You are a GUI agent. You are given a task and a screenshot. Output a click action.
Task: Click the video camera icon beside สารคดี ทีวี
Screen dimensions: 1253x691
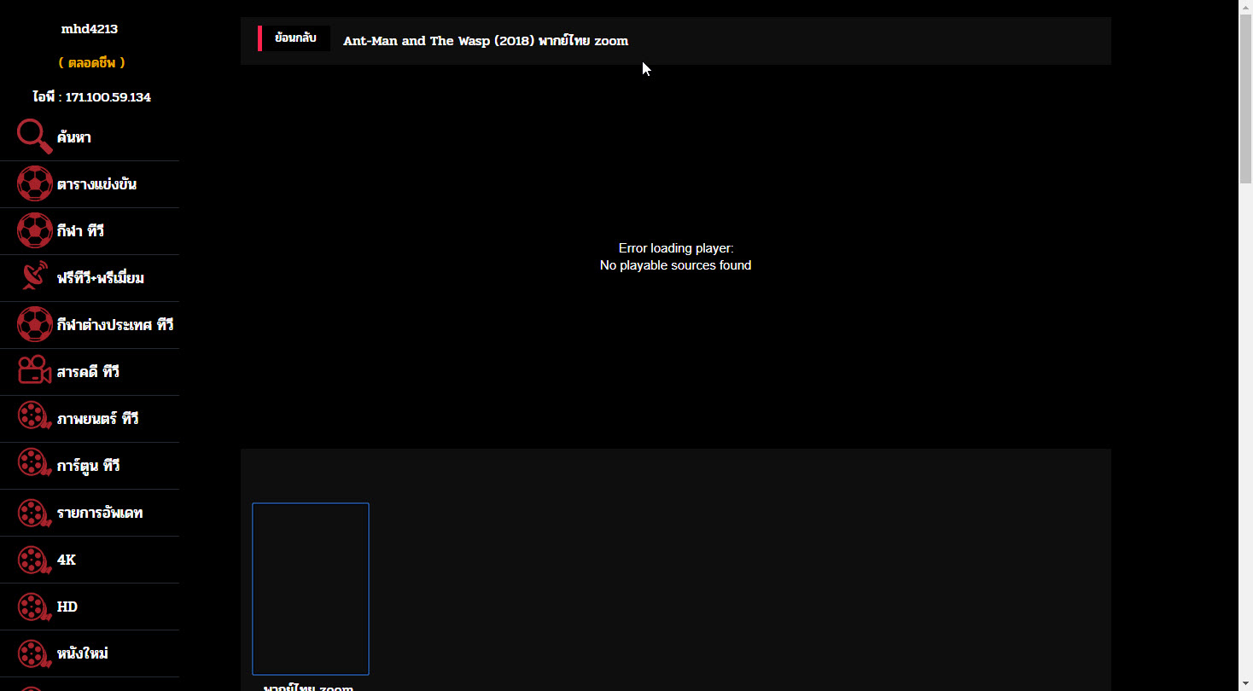pyautogui.click(x=35, y=371)
